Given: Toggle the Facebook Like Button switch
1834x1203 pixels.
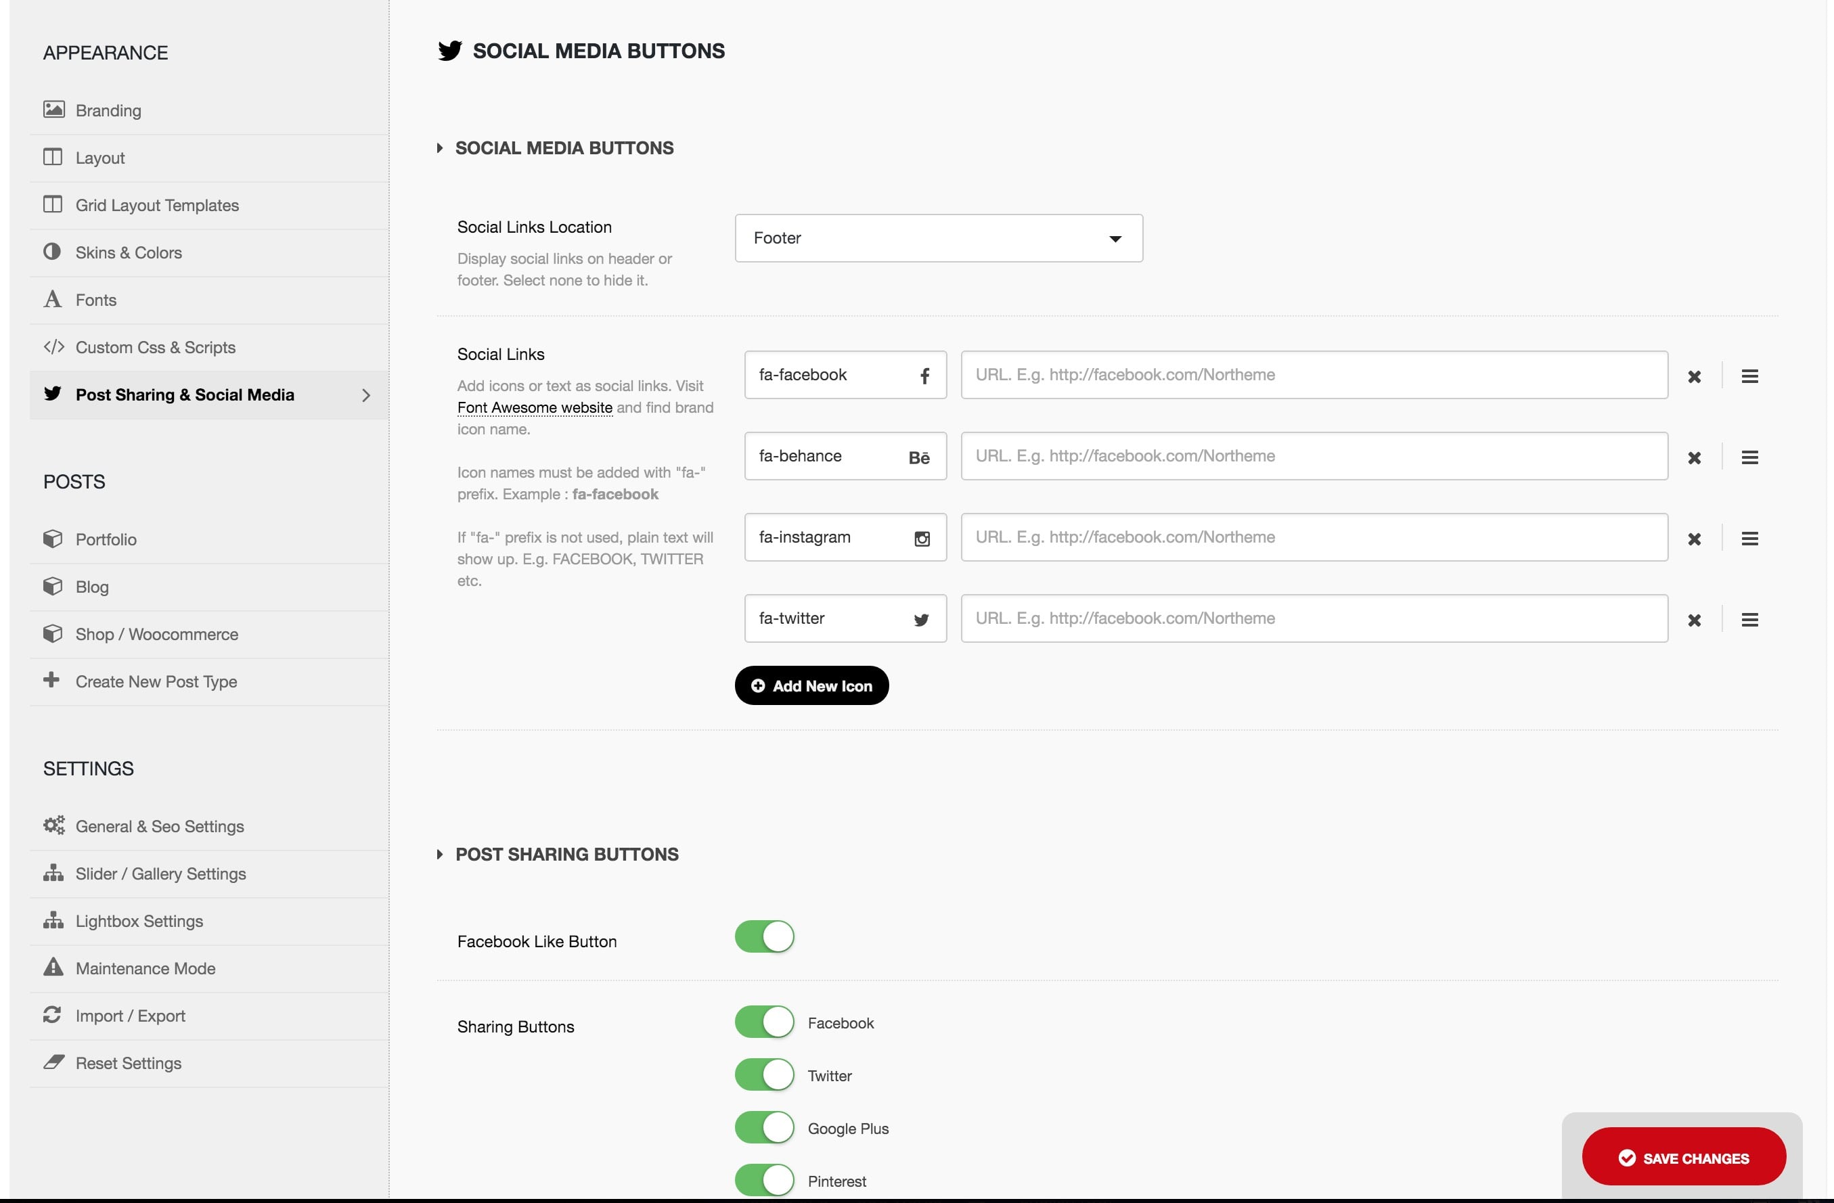Looking at the screenshot, I should click(763, 937).
